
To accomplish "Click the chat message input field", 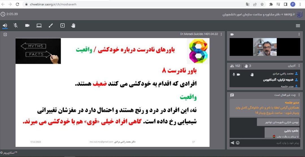I will tap(268, 143).
